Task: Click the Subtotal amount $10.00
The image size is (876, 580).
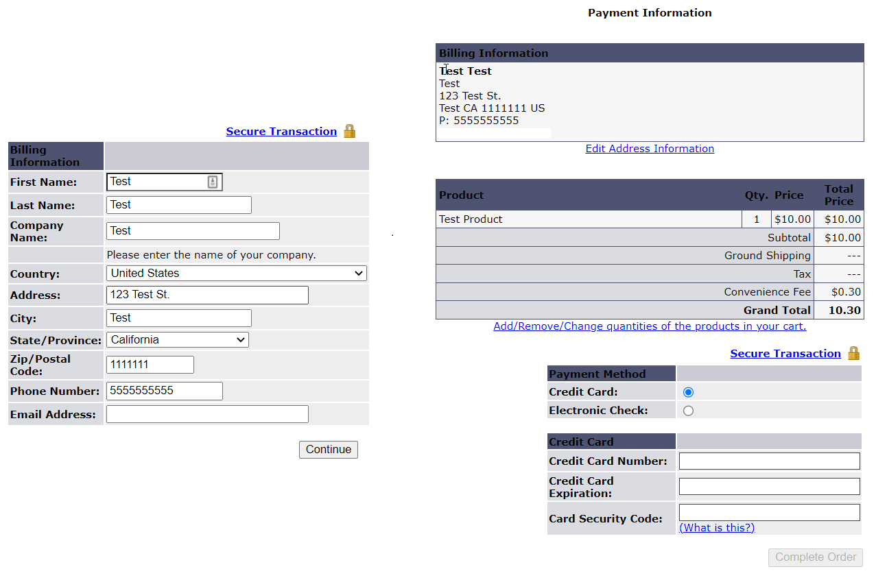Action: tap(842, 238)
